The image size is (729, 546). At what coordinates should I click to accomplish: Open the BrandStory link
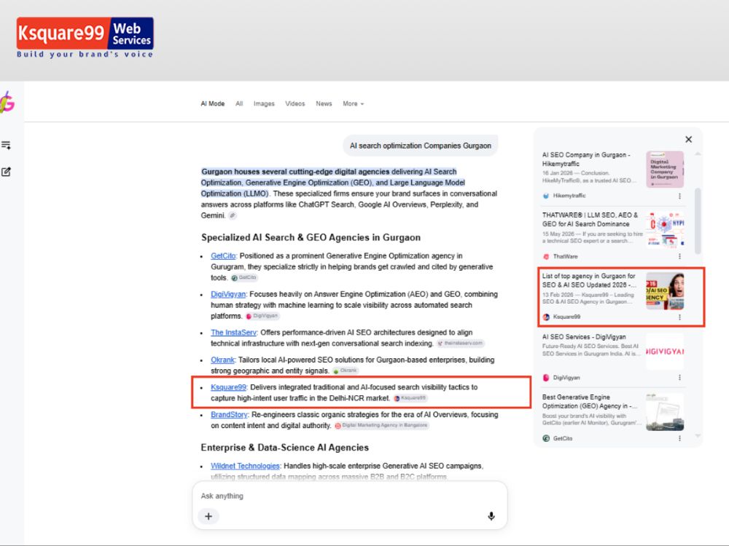[229, 415]
